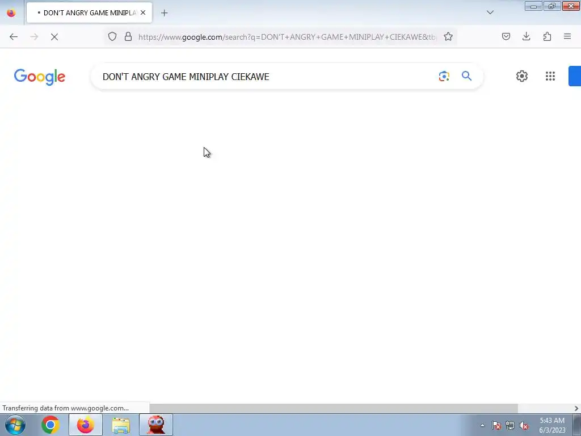
Task: Click the scroll right arrow on the scrollbar
Action: [576, 408]
